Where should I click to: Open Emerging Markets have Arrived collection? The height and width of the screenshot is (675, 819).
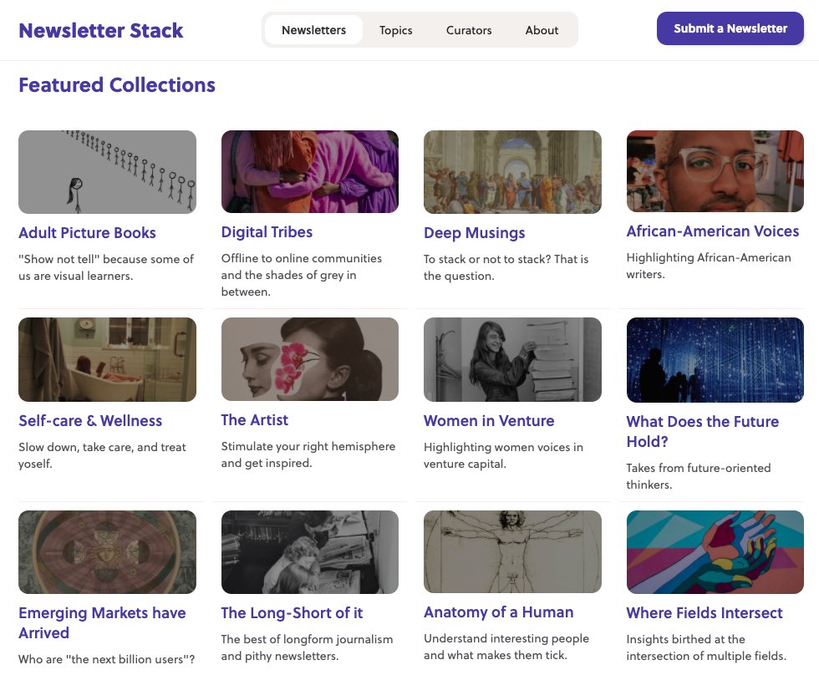[x=102, y=622]
